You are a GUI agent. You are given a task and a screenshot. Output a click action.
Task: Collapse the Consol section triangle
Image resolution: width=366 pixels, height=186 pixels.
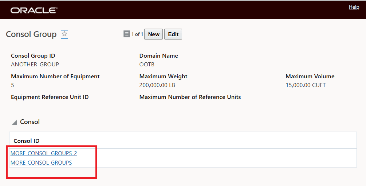[x=15, y=122]
